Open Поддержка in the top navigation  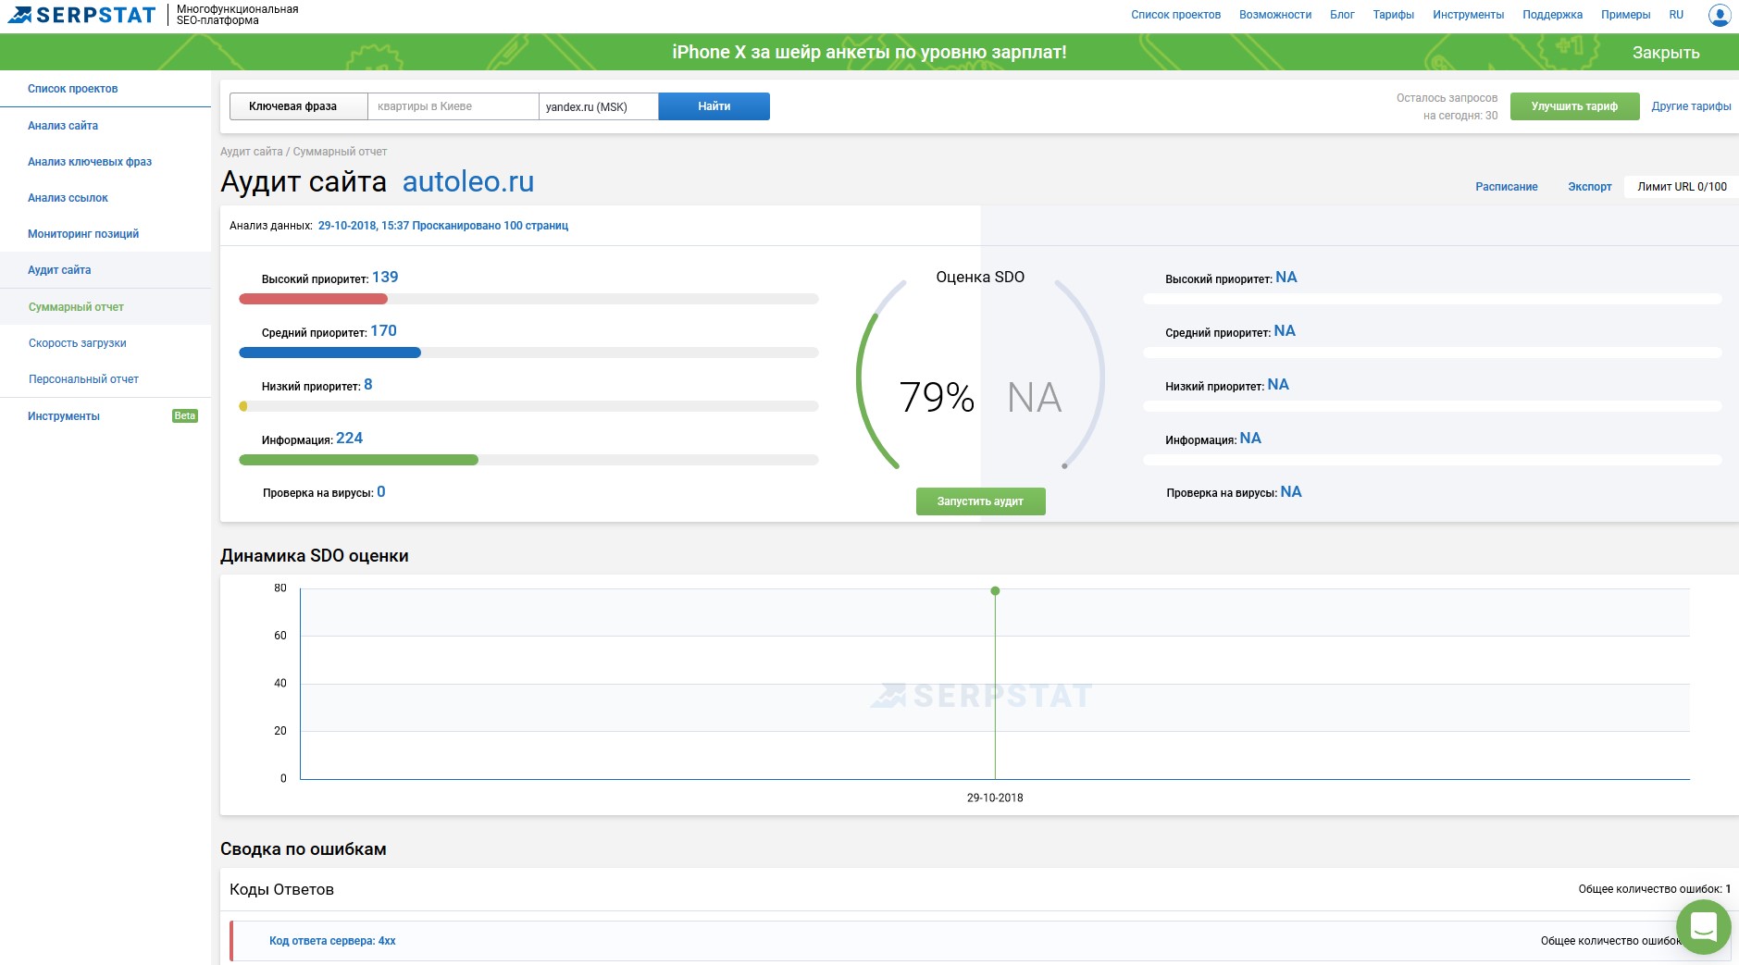1552,15
